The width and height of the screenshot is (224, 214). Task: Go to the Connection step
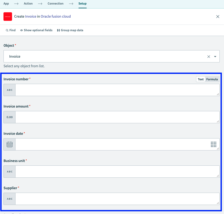(x=55, y=3)
